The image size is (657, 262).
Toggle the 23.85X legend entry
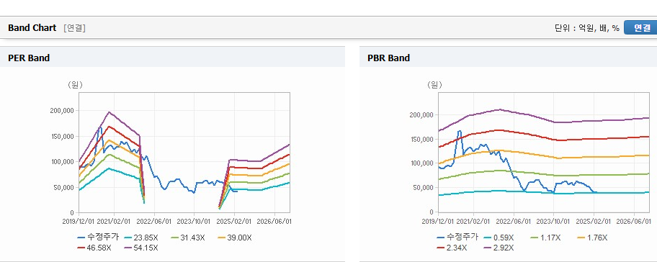coord(140,238)
